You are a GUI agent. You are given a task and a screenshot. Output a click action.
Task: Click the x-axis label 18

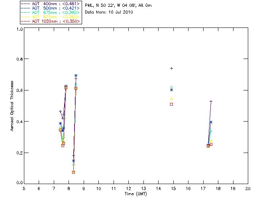pos(218,188)
